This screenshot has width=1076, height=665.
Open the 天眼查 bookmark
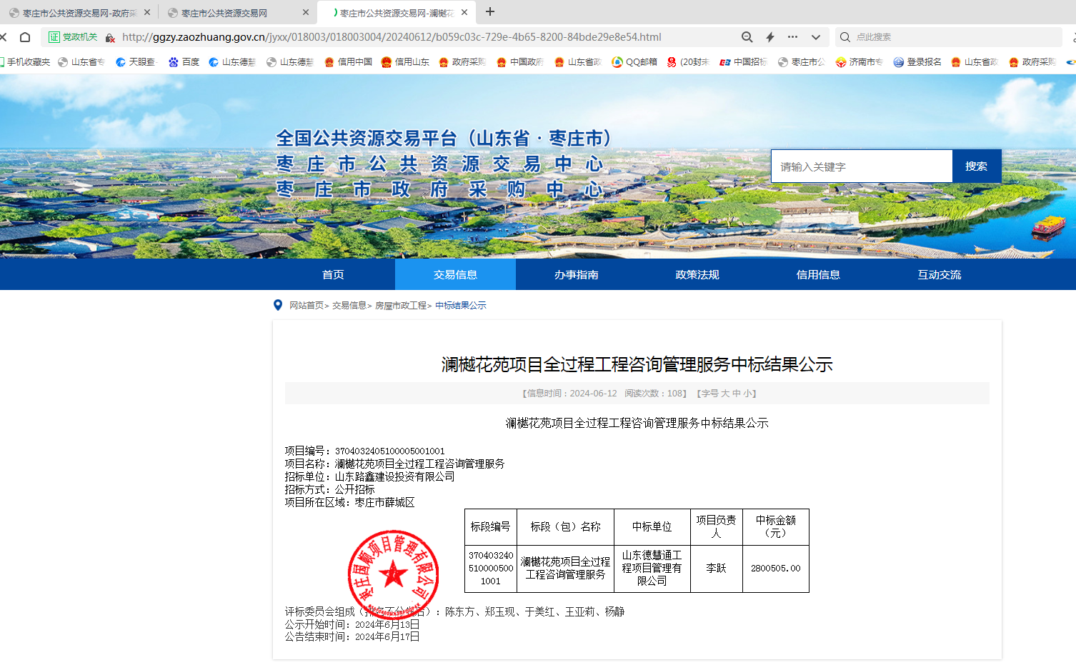(x=136, y=62)
